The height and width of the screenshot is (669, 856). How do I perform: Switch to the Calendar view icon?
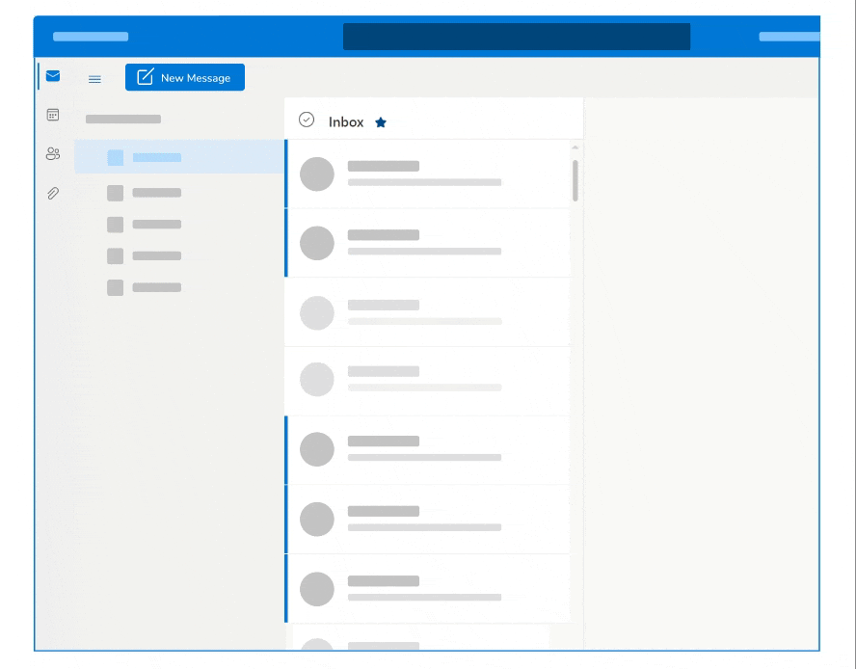[x=52, y=114]
